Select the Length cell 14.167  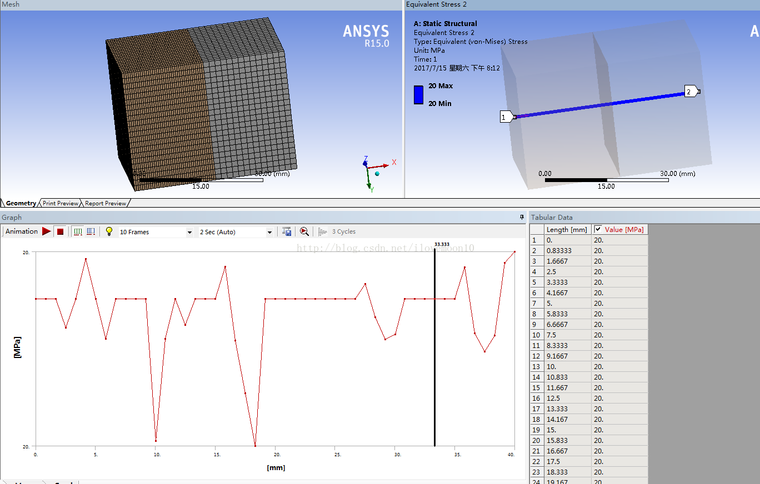pyautogui.click(x=568, y=419)
